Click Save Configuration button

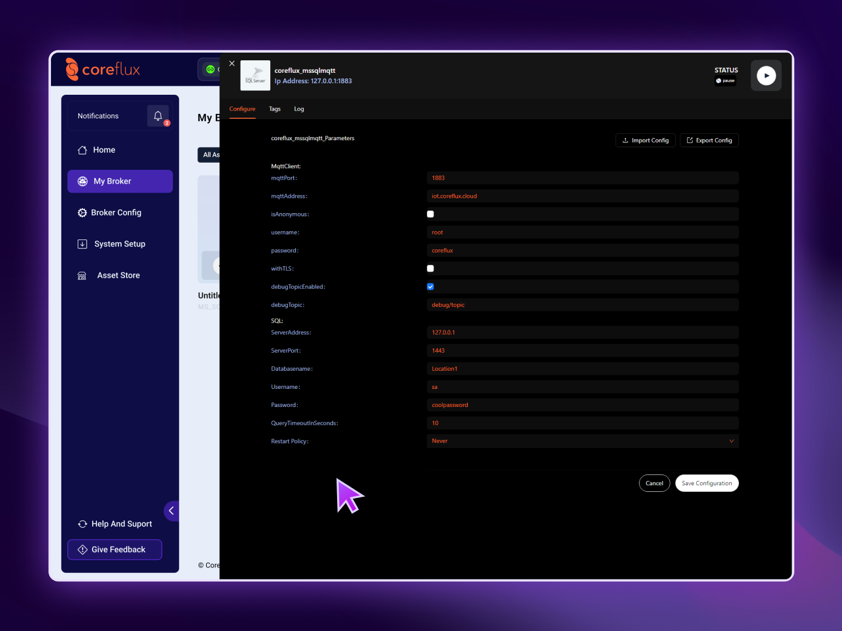pos(707,483)
